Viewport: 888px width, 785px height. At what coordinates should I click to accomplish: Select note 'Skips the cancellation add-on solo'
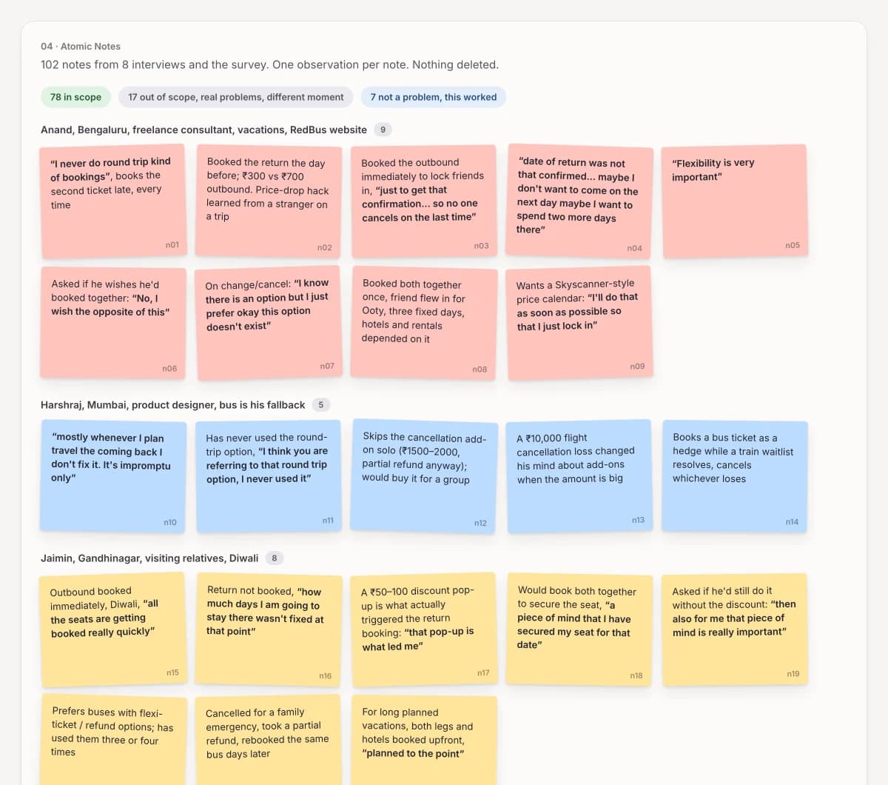point(424,476)
